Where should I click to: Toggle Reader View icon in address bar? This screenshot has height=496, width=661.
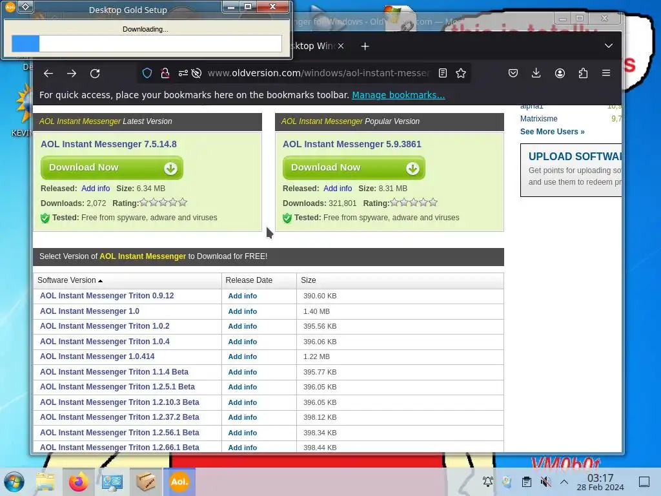[443, 74]
